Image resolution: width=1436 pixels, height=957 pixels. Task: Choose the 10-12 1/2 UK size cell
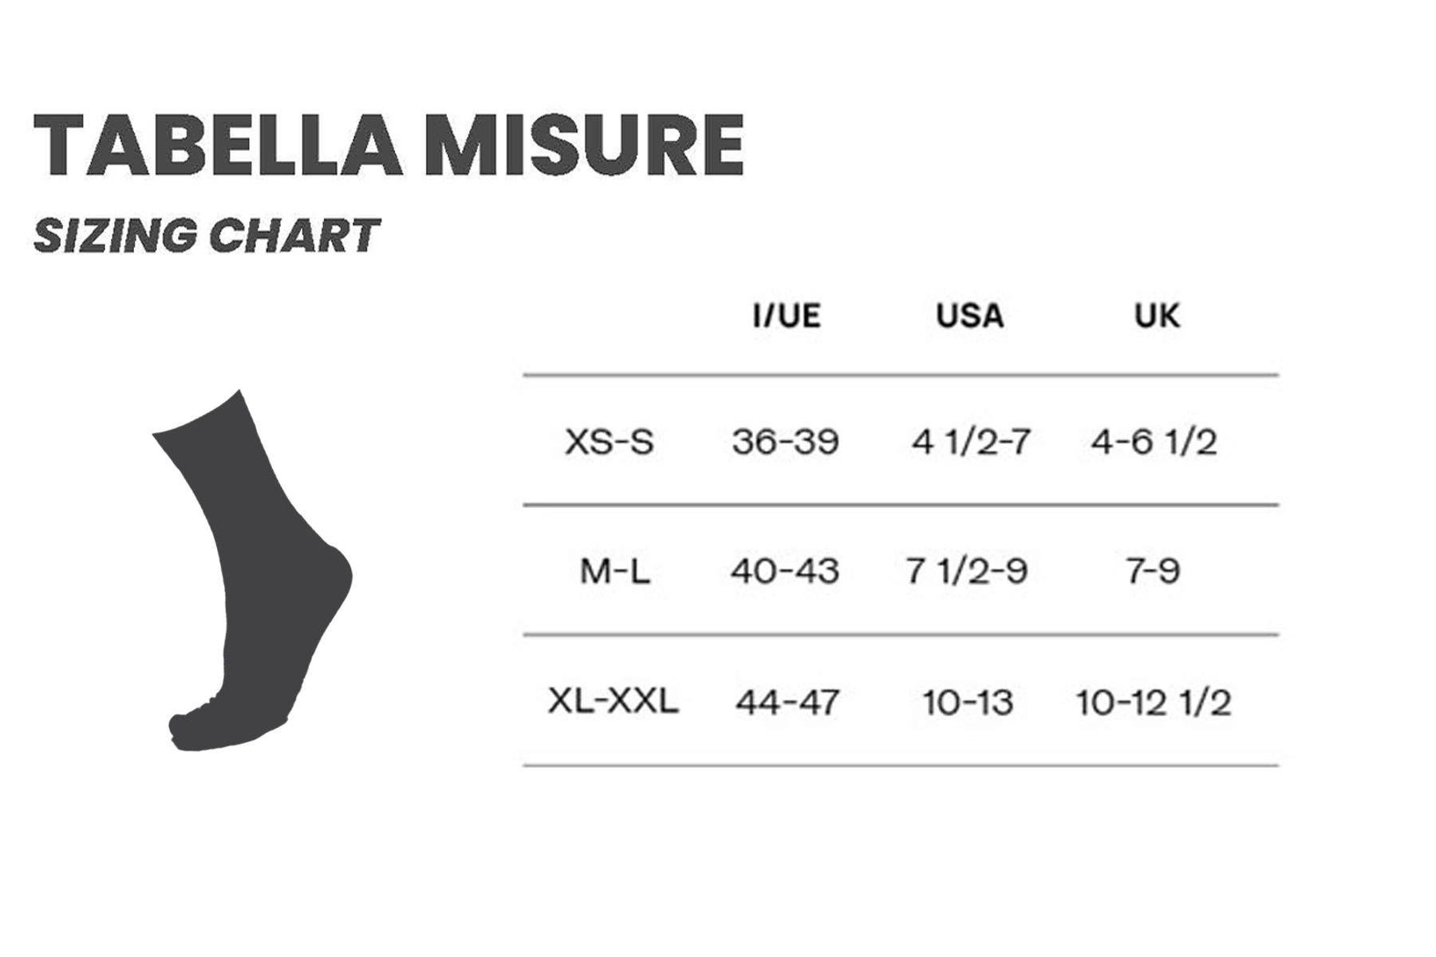tap(1154, 703)
